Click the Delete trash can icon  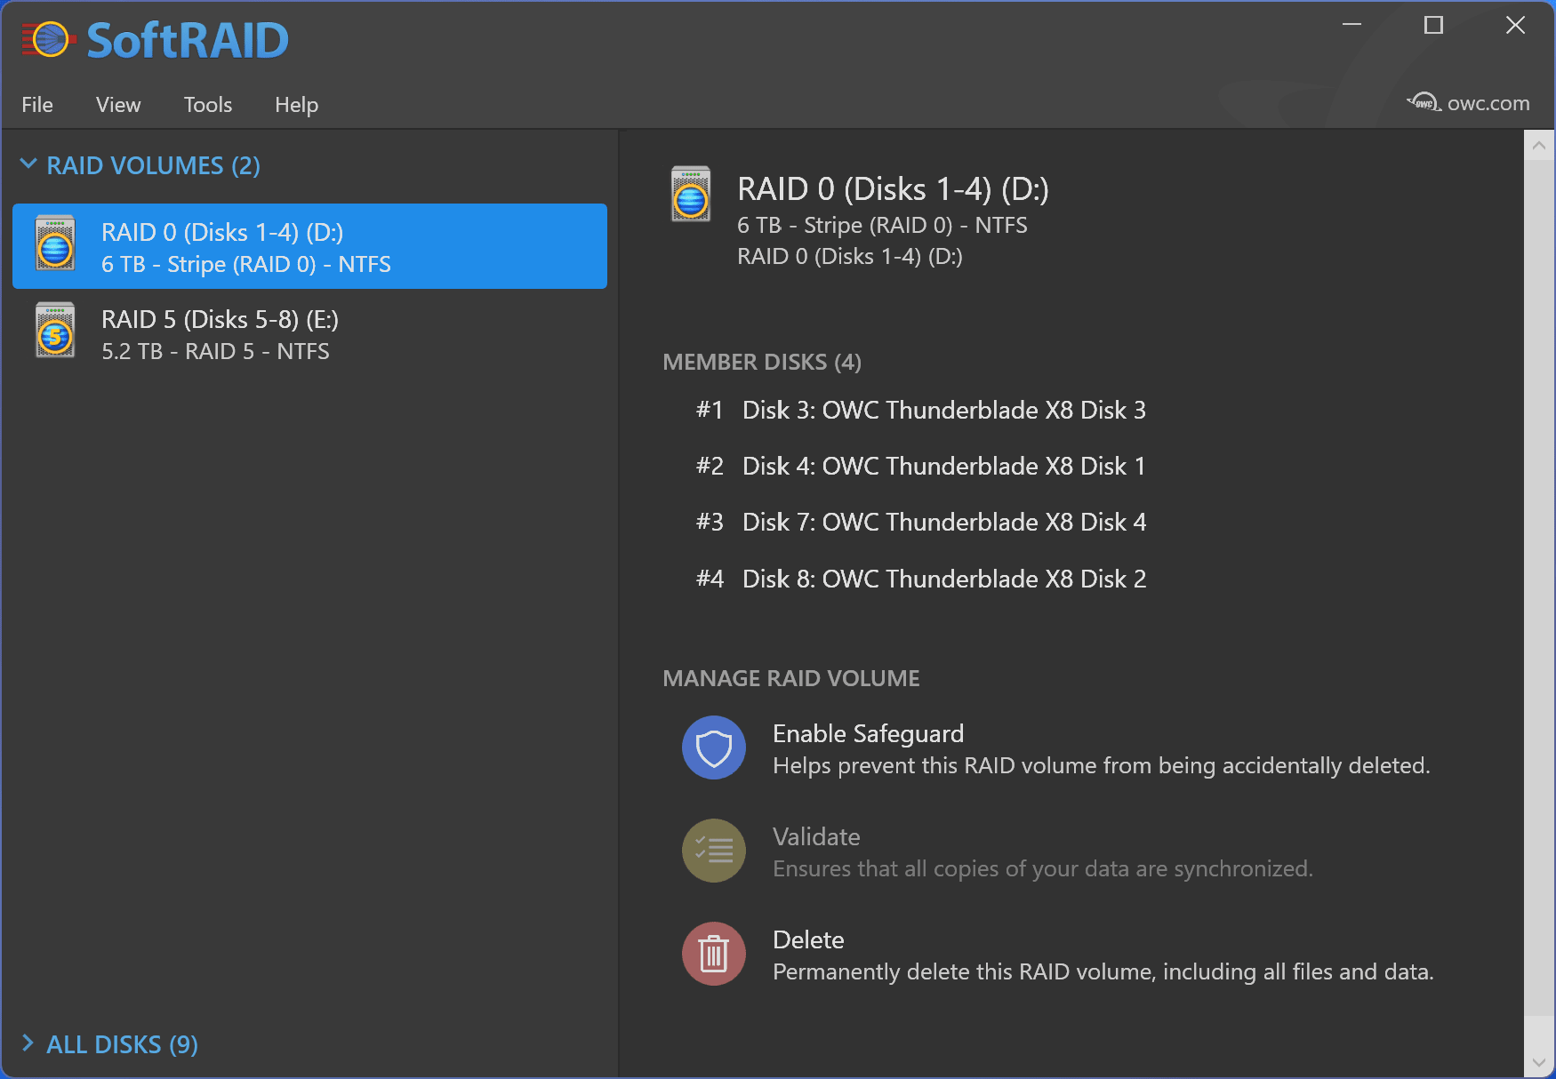713,955
